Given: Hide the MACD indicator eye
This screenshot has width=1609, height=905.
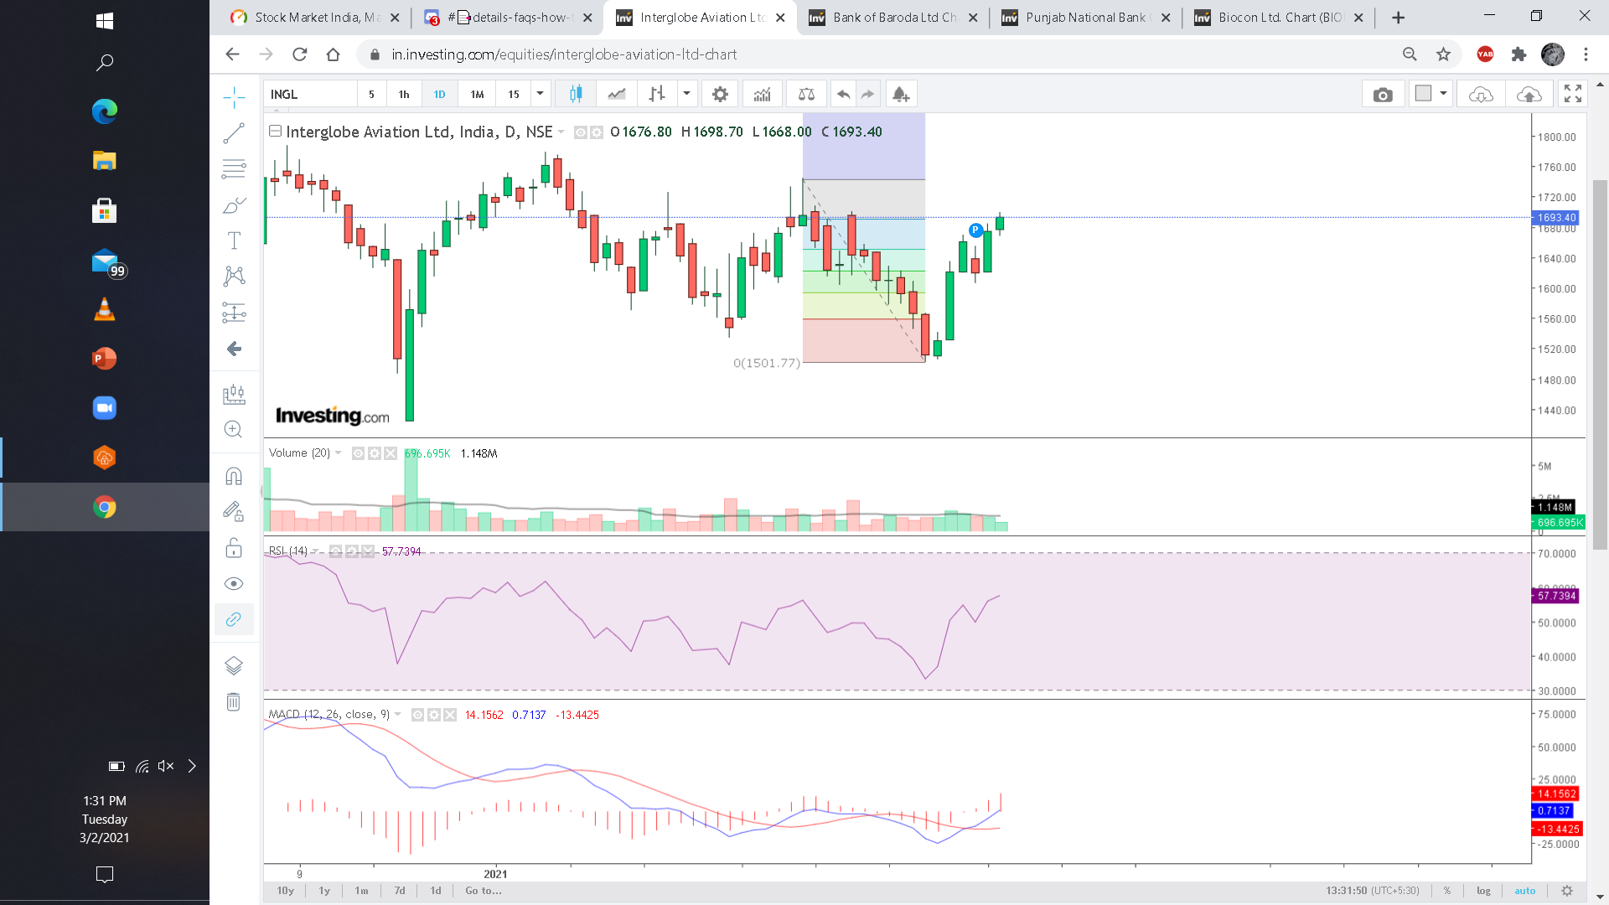Looking at the screenshot, I should [417, 715].
